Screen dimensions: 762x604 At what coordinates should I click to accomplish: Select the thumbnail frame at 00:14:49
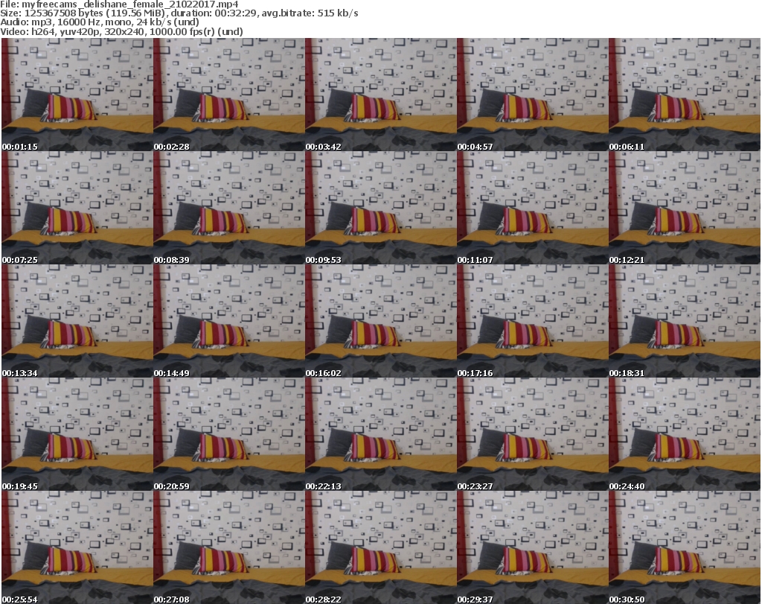click(229, 322)
